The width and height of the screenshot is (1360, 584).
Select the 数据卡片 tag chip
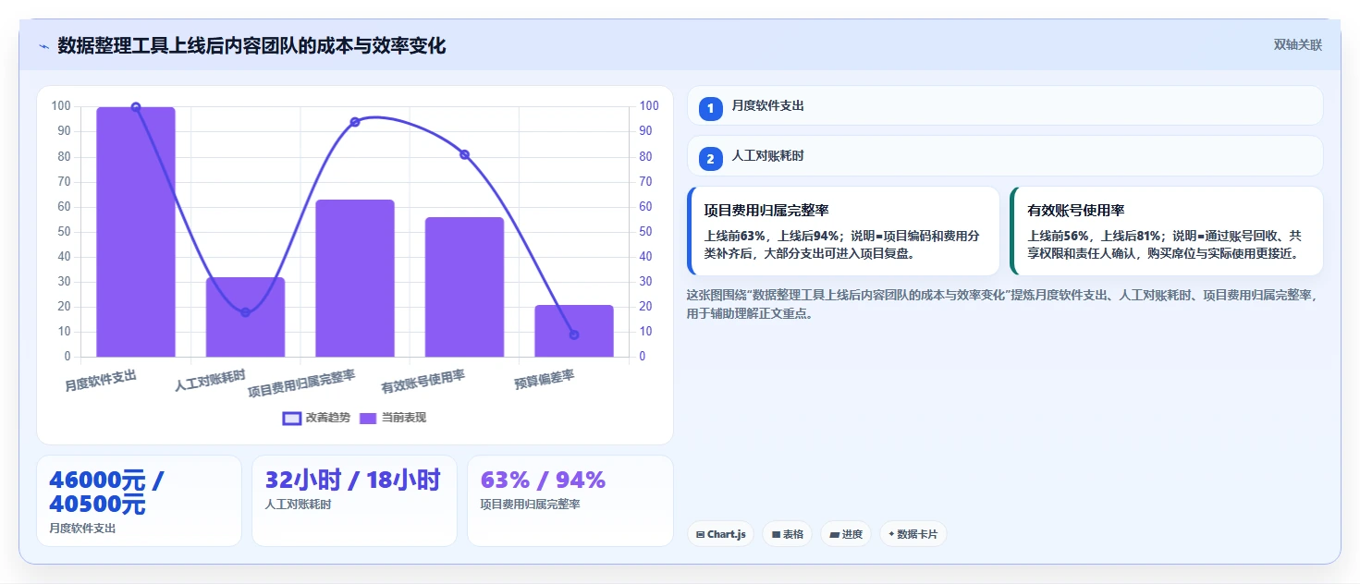[x=913, y=534]
